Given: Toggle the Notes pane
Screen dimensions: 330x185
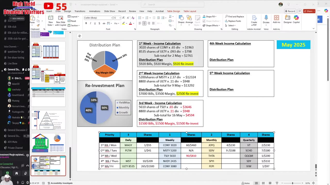Looking at the screenshot, I should [246, 183].
